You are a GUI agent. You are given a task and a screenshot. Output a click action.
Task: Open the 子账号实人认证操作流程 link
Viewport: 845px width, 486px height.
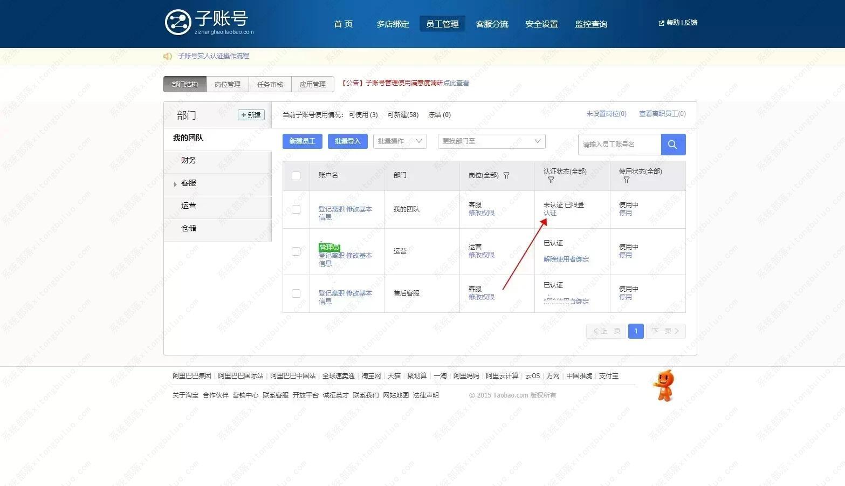click(214, 56)
